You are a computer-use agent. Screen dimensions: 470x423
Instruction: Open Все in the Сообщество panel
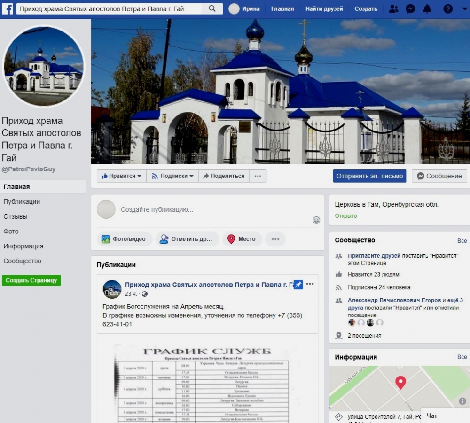tap(462, 241)
